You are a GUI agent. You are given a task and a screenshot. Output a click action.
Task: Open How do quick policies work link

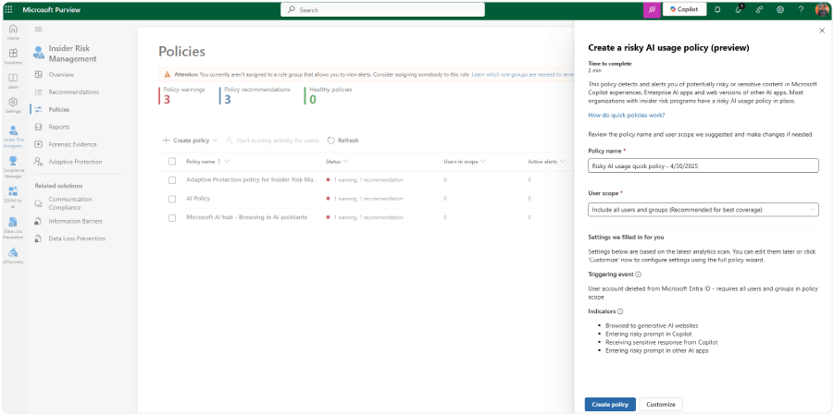(x=626, y=116)
